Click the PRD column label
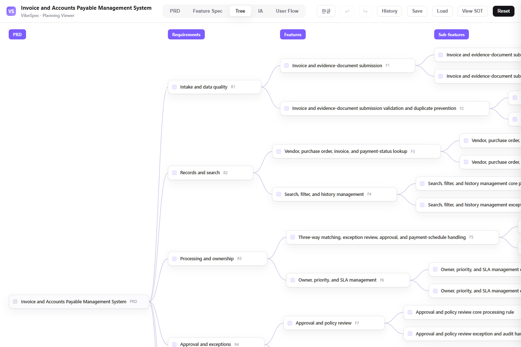The image size is (521, 347). (17, 34)
